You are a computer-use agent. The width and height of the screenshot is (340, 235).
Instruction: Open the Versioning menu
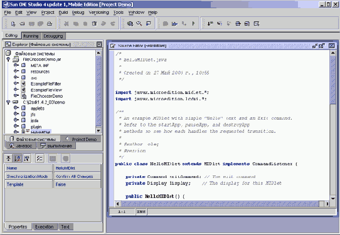point(98,13)
